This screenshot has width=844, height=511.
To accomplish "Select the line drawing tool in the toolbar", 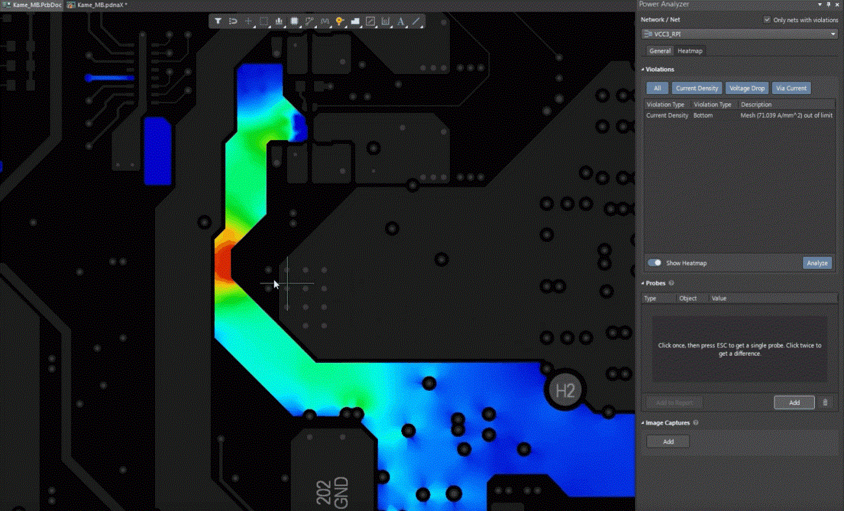I will click(x=416, y=21).
